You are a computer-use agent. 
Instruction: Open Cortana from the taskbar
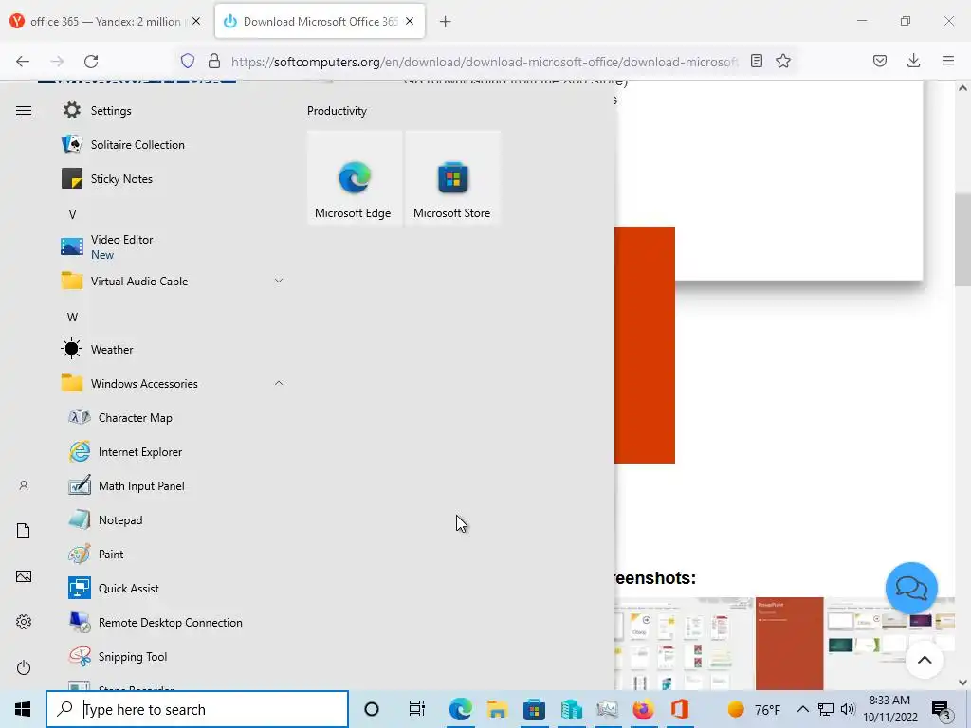coord(372,709)
